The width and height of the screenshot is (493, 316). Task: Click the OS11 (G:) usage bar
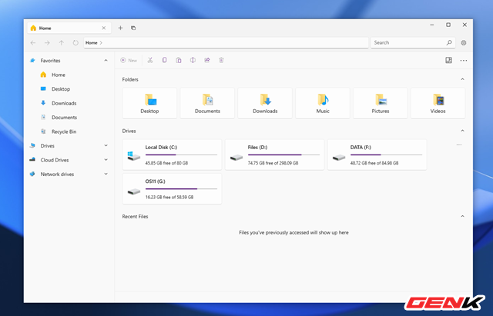tap(181, 189)
